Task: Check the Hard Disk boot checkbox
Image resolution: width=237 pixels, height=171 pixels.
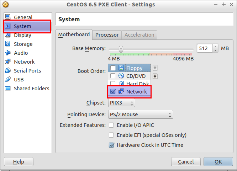Action: 113,83
